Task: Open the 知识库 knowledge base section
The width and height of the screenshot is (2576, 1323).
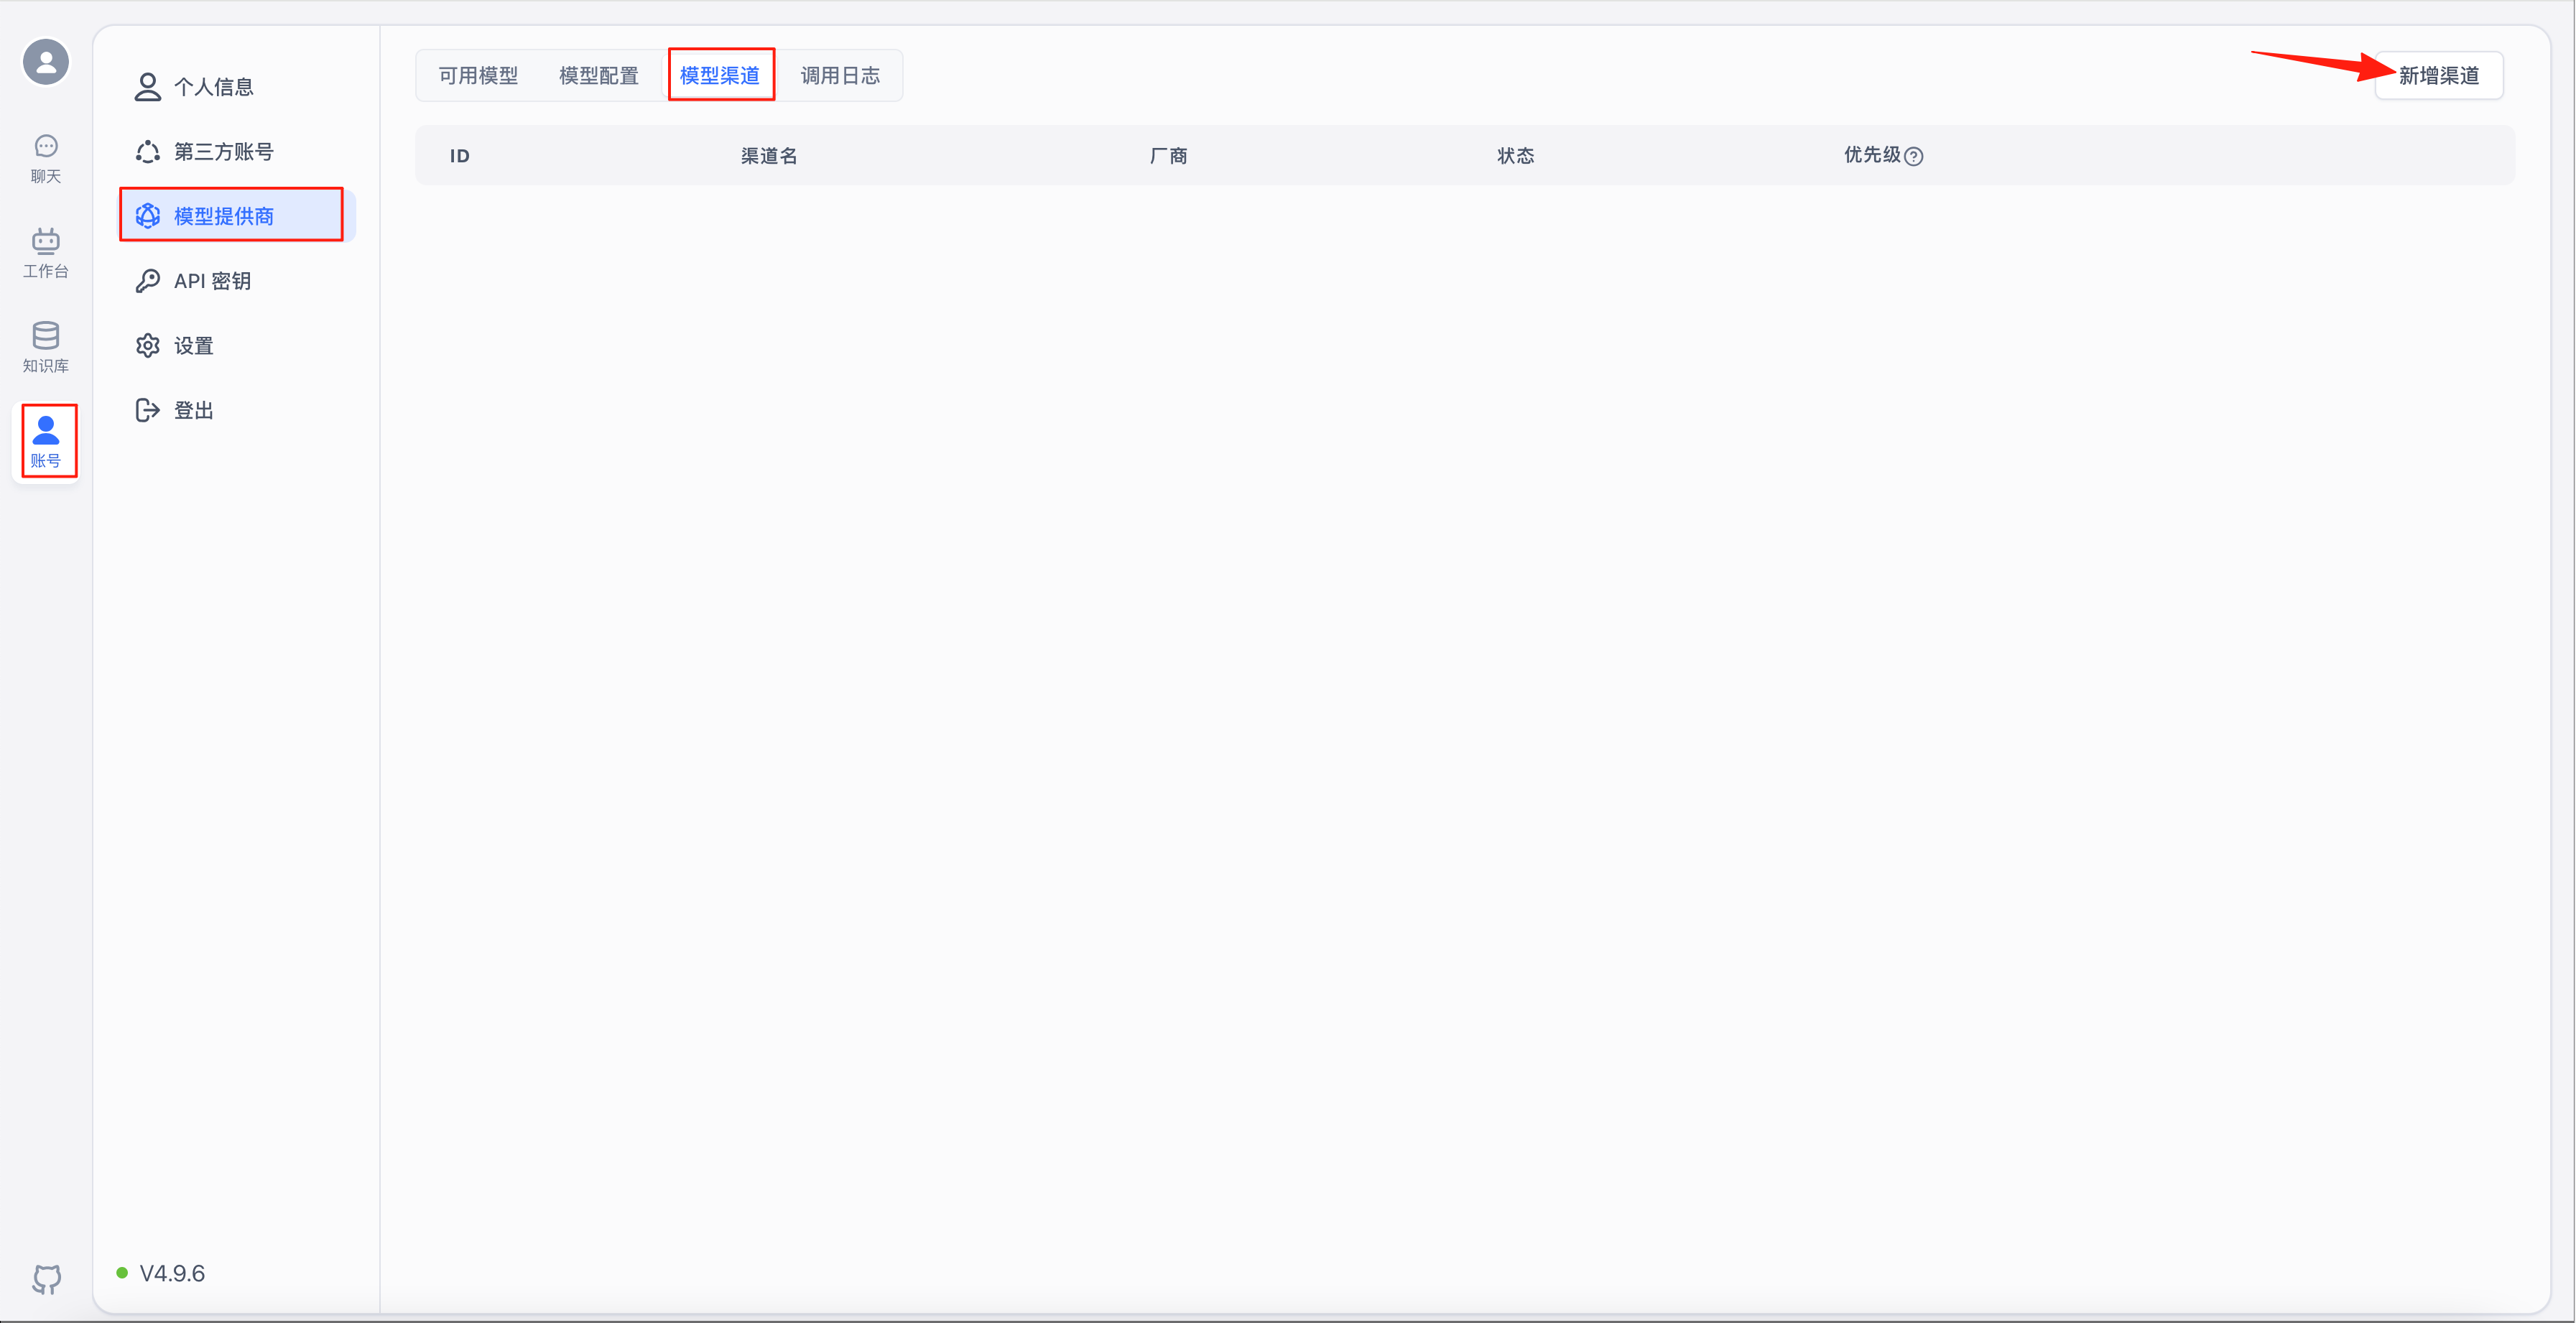Action: pos(46,347)
